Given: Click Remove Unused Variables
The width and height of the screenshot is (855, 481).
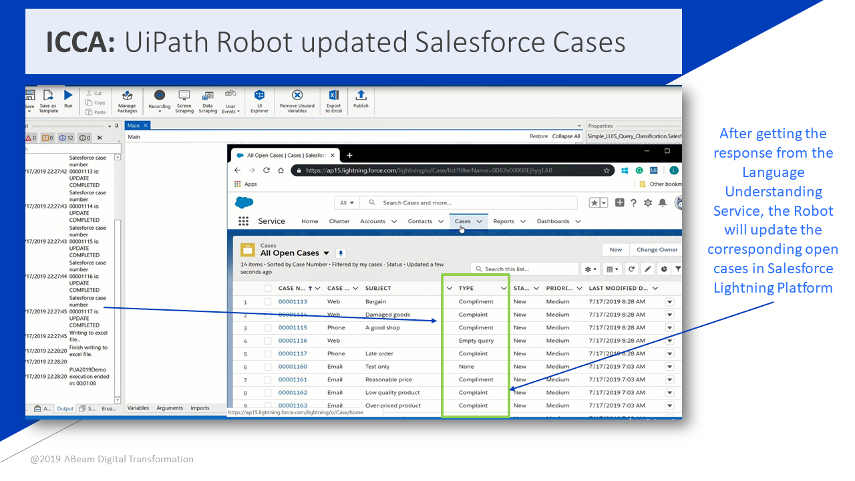Looking at the screenshot, I should [297, 102].
